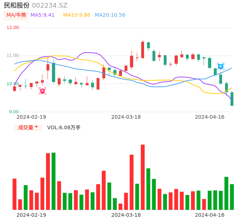The width and height of the screenshot is (249, 220).
Task: Click the VOL:6.08万手 volume readout
Action: (x=64, y=127)
